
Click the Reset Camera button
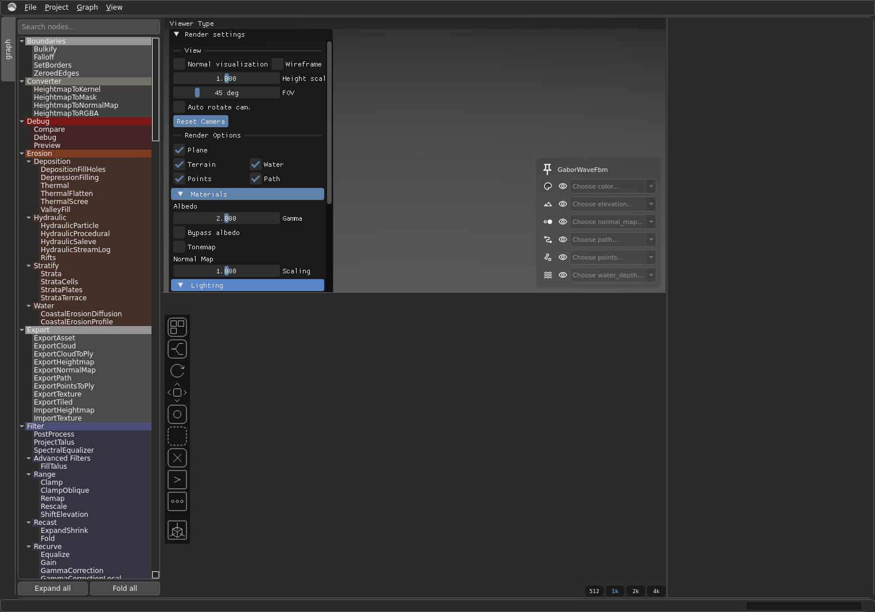click(201, 121)
